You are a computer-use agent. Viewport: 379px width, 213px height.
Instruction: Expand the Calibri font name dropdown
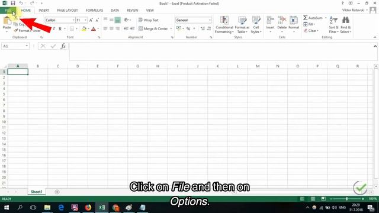tap(73, 20)
